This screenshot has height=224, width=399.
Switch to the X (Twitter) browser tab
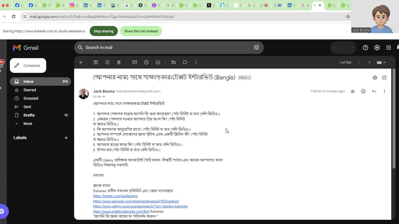[x=209, y=5]
